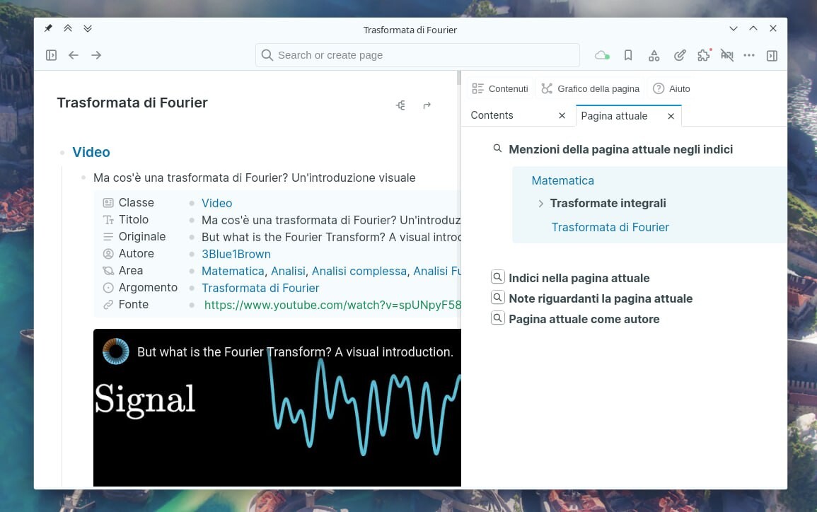Viewport: 817px width, 512px height.
Task: Click the Titolo property icon
Action: (x=108, y=220)
